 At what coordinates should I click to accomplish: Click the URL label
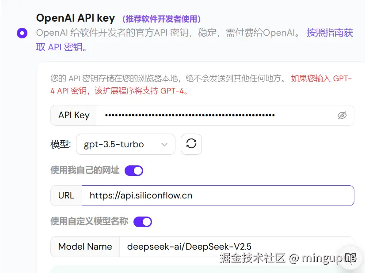click(66, 196)
